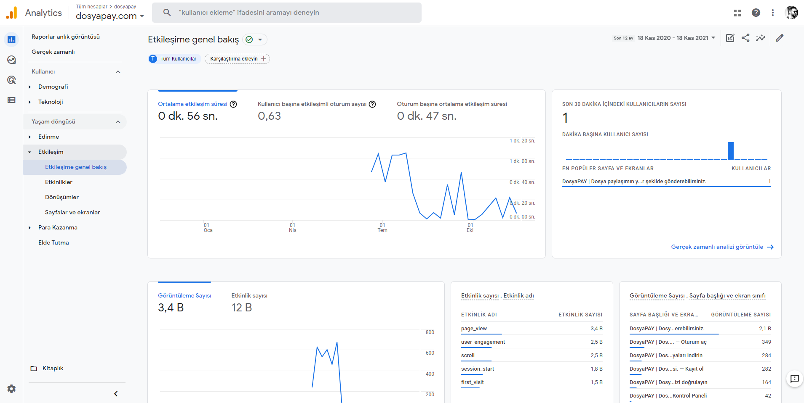Select the Ortalama etkileşim süresi metric tab
The height and width of the screenshot is (403, 804).
tap(198, 111)
